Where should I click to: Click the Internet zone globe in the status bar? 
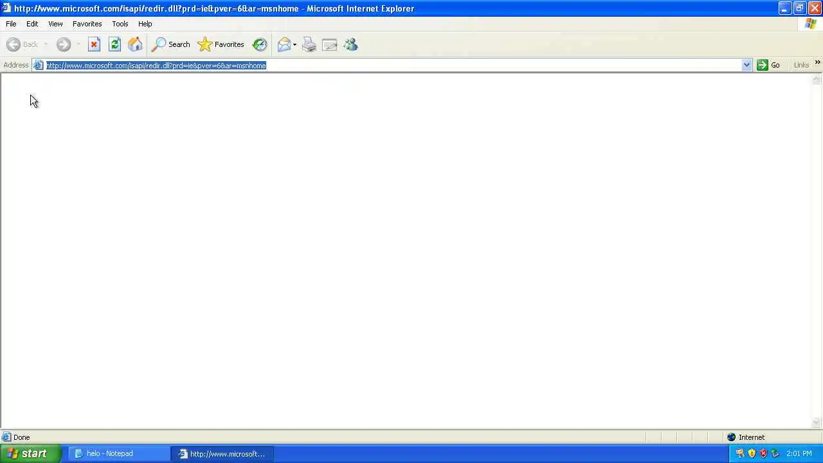731,437
